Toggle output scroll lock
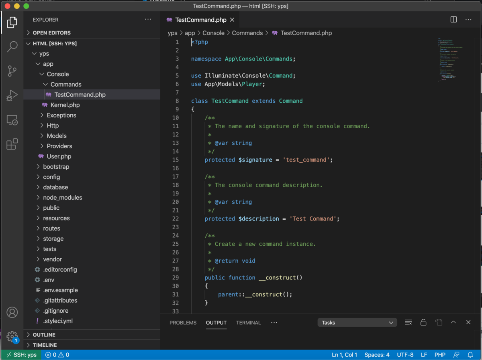 [423, 322]
